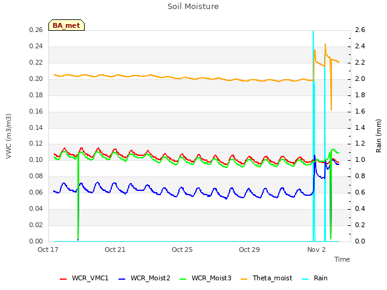Click the 0.2 right axis value

click(360, 225)
